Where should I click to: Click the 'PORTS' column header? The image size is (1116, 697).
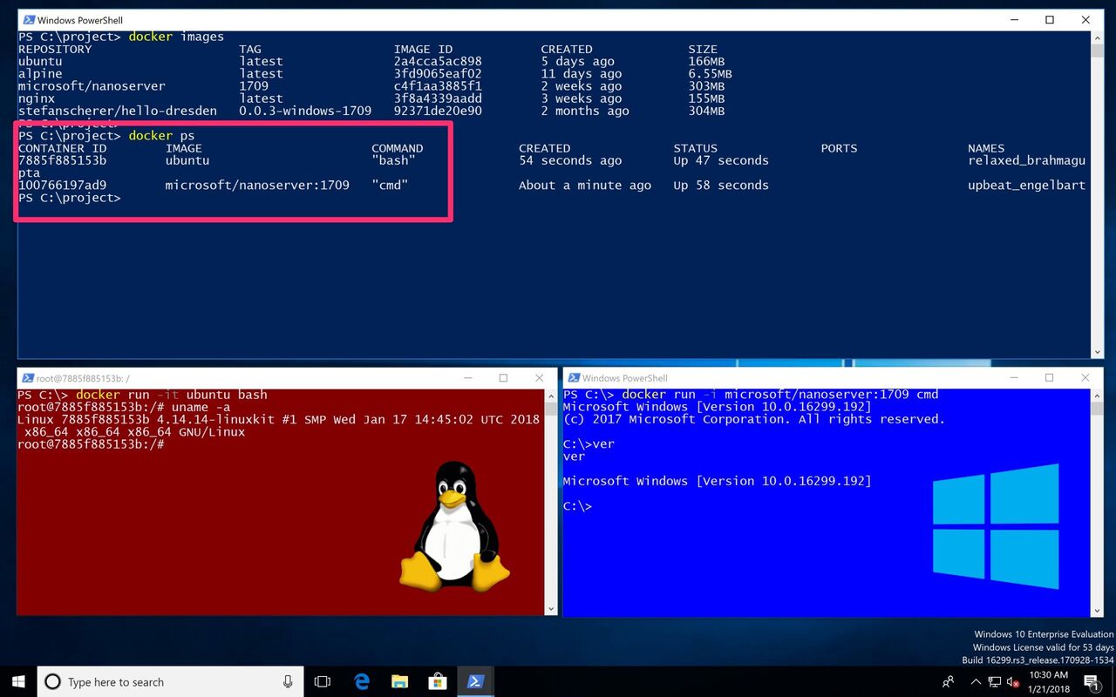pos(839,148)
